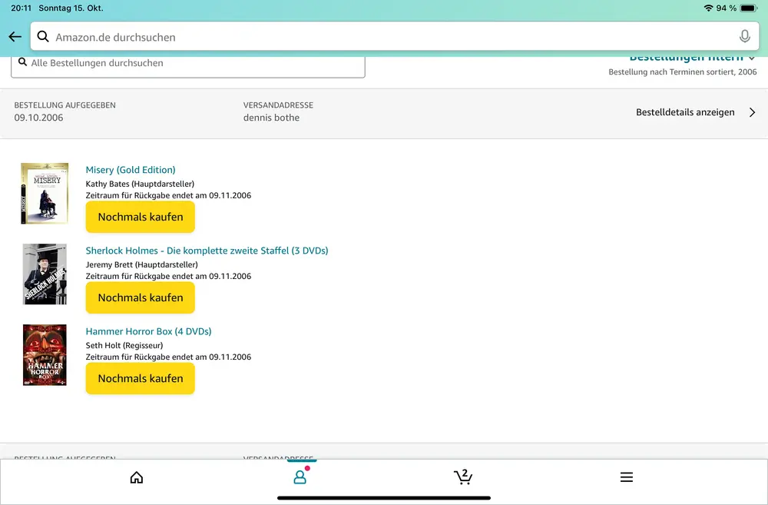Image resolution: width=768 pixels, height=505 pixels.
Task: Tap the back arrow icon
Action: [x=15, y=37]
